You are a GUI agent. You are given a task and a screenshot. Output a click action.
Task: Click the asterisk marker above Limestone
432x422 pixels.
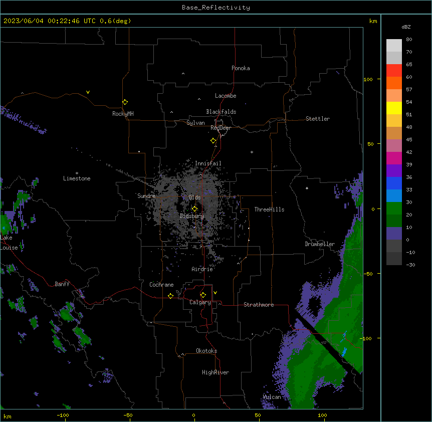[77, 173]
